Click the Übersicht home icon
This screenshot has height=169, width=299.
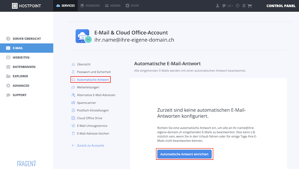[73, 64]
